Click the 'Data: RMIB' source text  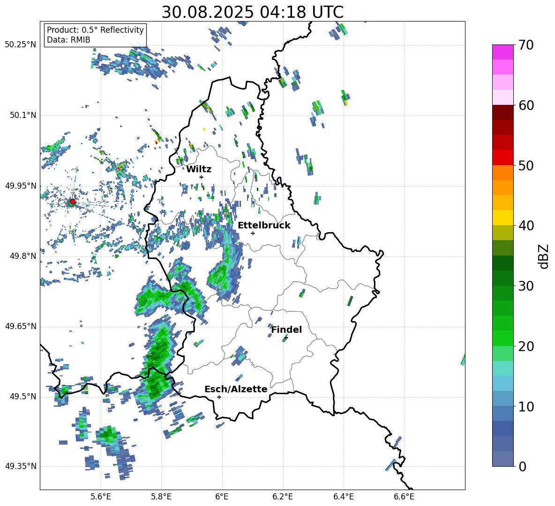click(68, 40)
